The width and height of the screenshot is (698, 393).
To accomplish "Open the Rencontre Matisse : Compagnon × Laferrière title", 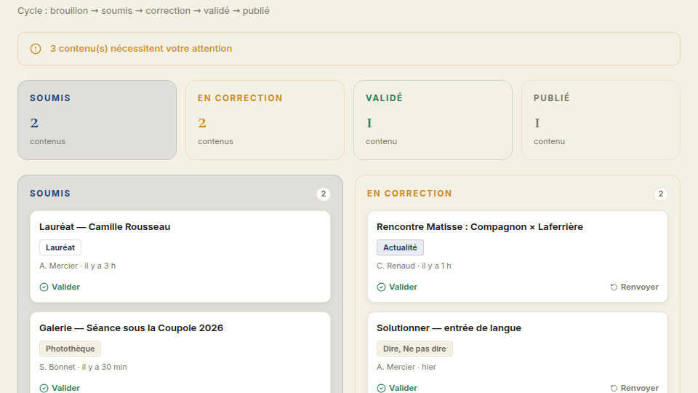I will point(479,227).
